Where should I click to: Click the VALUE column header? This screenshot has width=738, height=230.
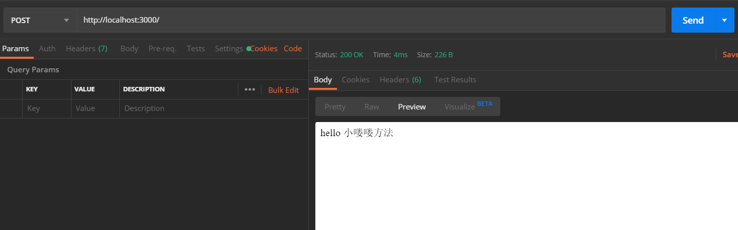coord(85,89)
